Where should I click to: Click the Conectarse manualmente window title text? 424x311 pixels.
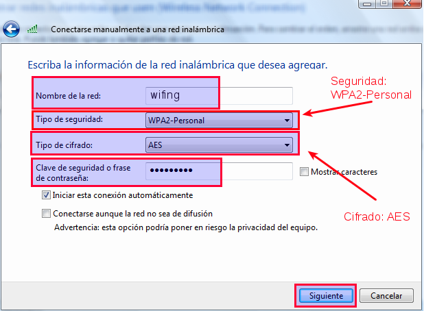(x=139, y=29)
